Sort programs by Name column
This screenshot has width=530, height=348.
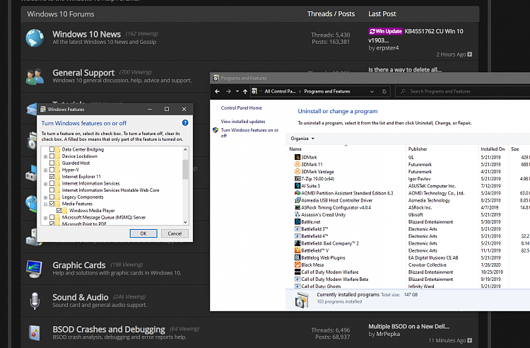tap(295, 149)
